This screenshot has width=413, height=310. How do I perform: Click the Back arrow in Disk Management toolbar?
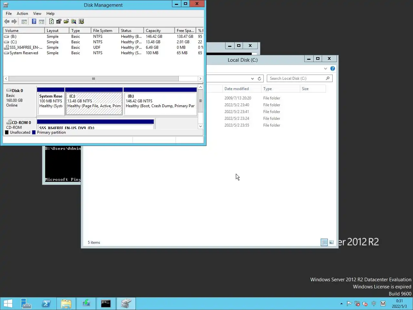pyautogui.click(x=7, y=22)
